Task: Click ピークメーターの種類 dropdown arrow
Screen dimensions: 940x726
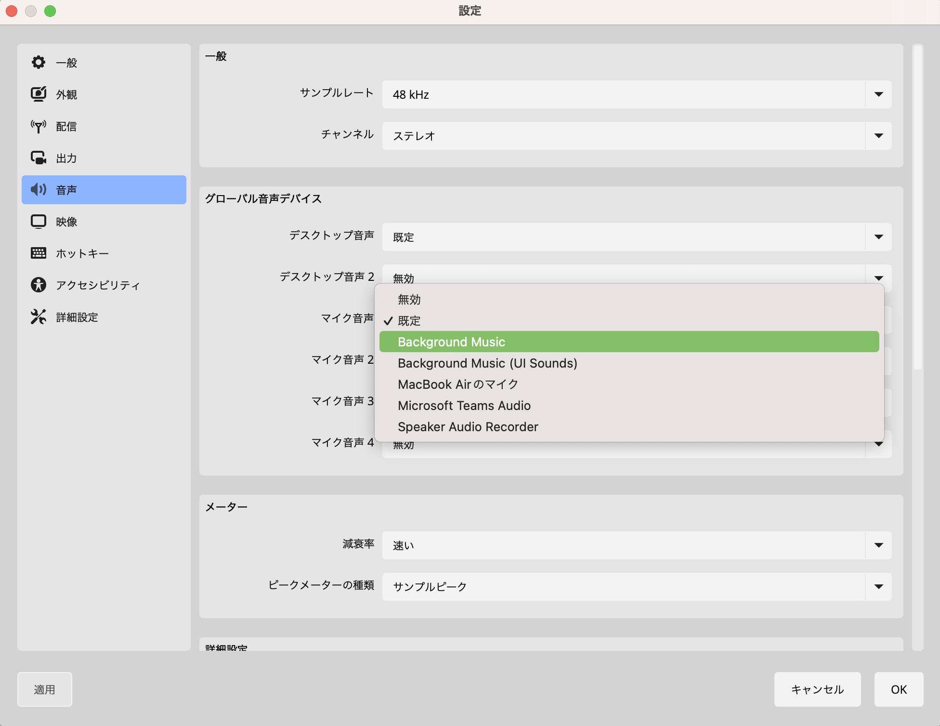Action: (x=879, y=587)
